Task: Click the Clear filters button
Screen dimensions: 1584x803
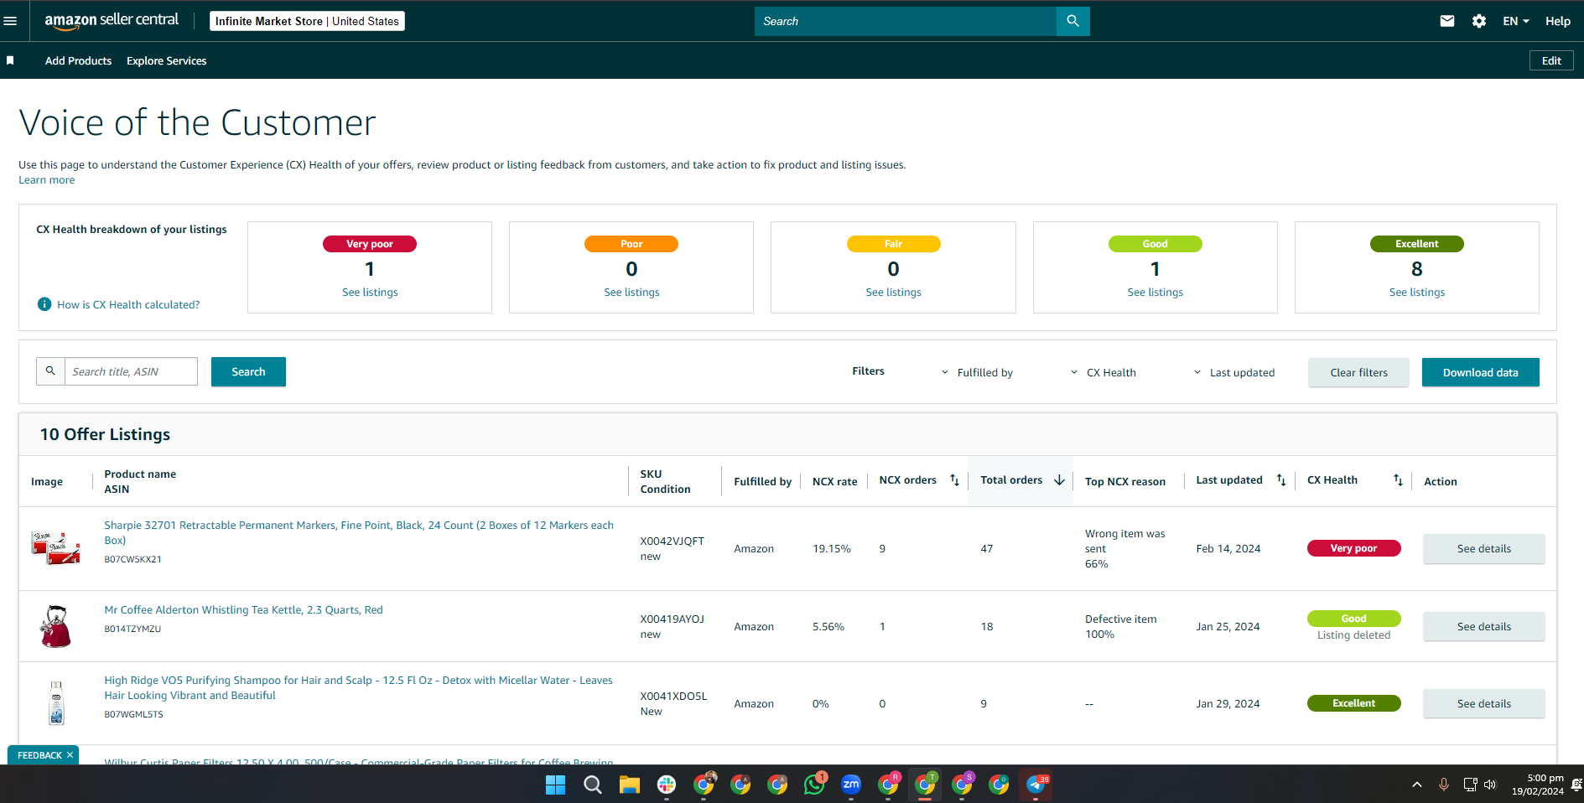Action: (1358, 372)
